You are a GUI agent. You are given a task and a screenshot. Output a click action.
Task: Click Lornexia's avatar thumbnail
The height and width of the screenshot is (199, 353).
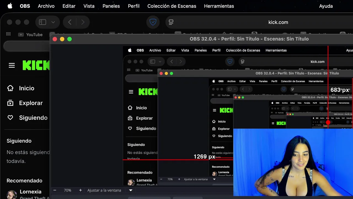12,195
